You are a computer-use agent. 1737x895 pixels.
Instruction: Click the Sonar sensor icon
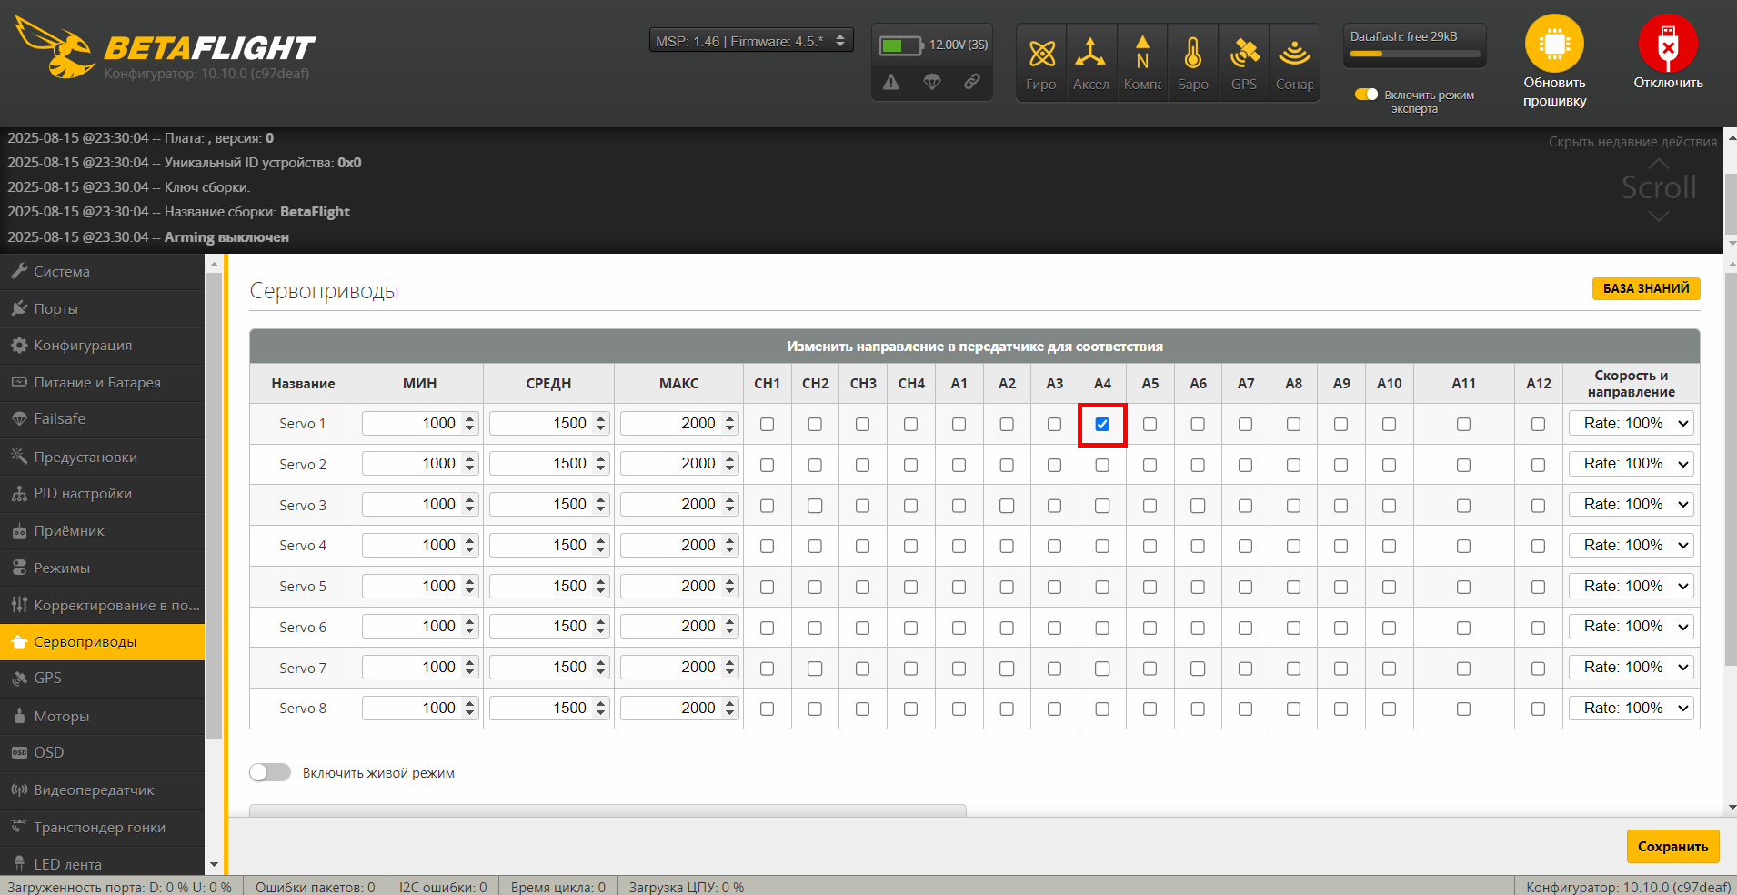pos(1293,55)
